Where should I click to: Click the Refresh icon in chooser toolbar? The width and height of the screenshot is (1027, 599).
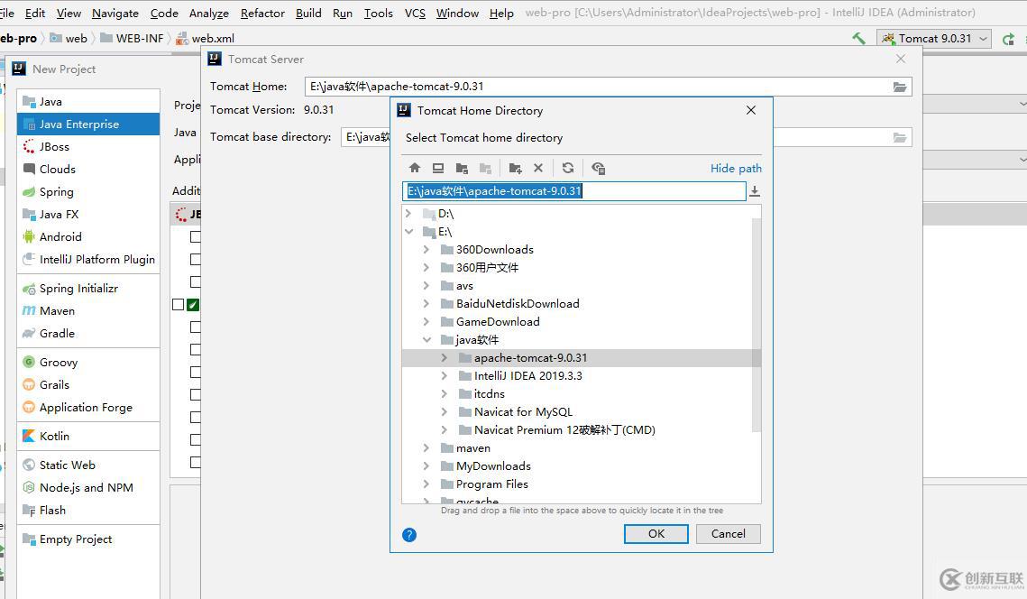click(568, 168)
